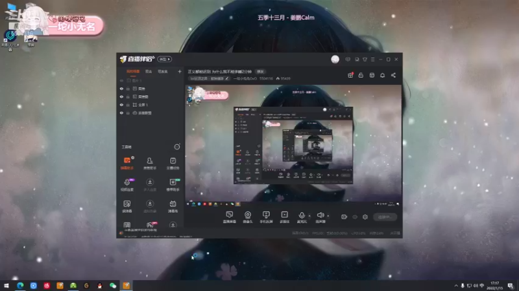Toggle lock on the third source layer

click(128, 96)
